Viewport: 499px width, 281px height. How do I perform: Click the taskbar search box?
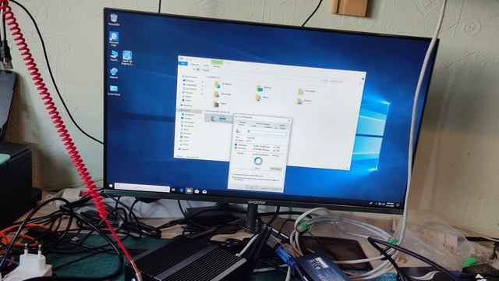click(x=142, y=187)
